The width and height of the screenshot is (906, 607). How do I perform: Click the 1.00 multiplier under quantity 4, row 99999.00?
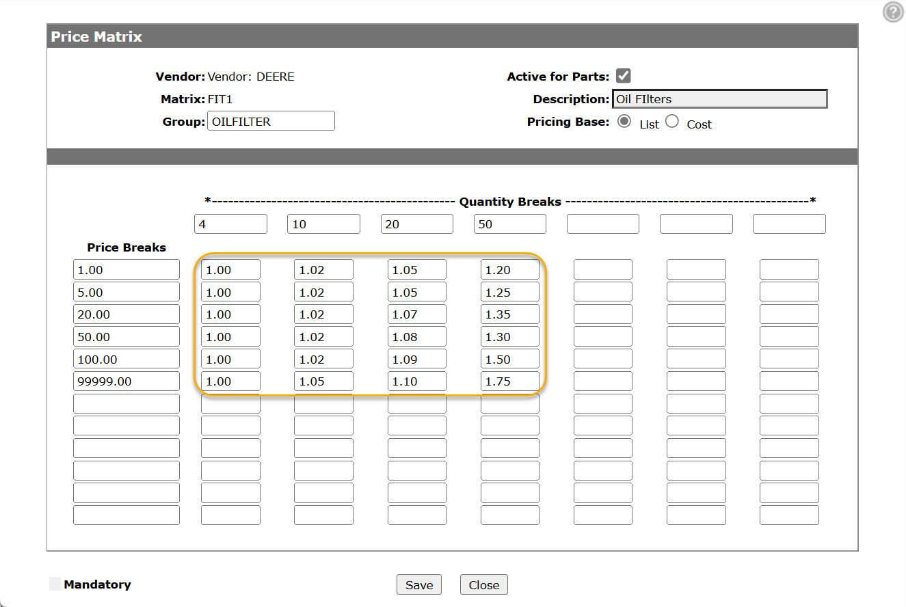[231, 381]
